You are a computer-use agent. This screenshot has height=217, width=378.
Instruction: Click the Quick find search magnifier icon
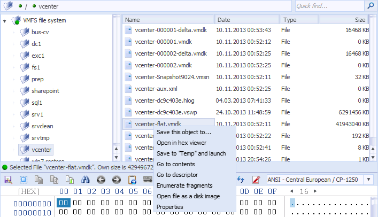coord(371,6)
